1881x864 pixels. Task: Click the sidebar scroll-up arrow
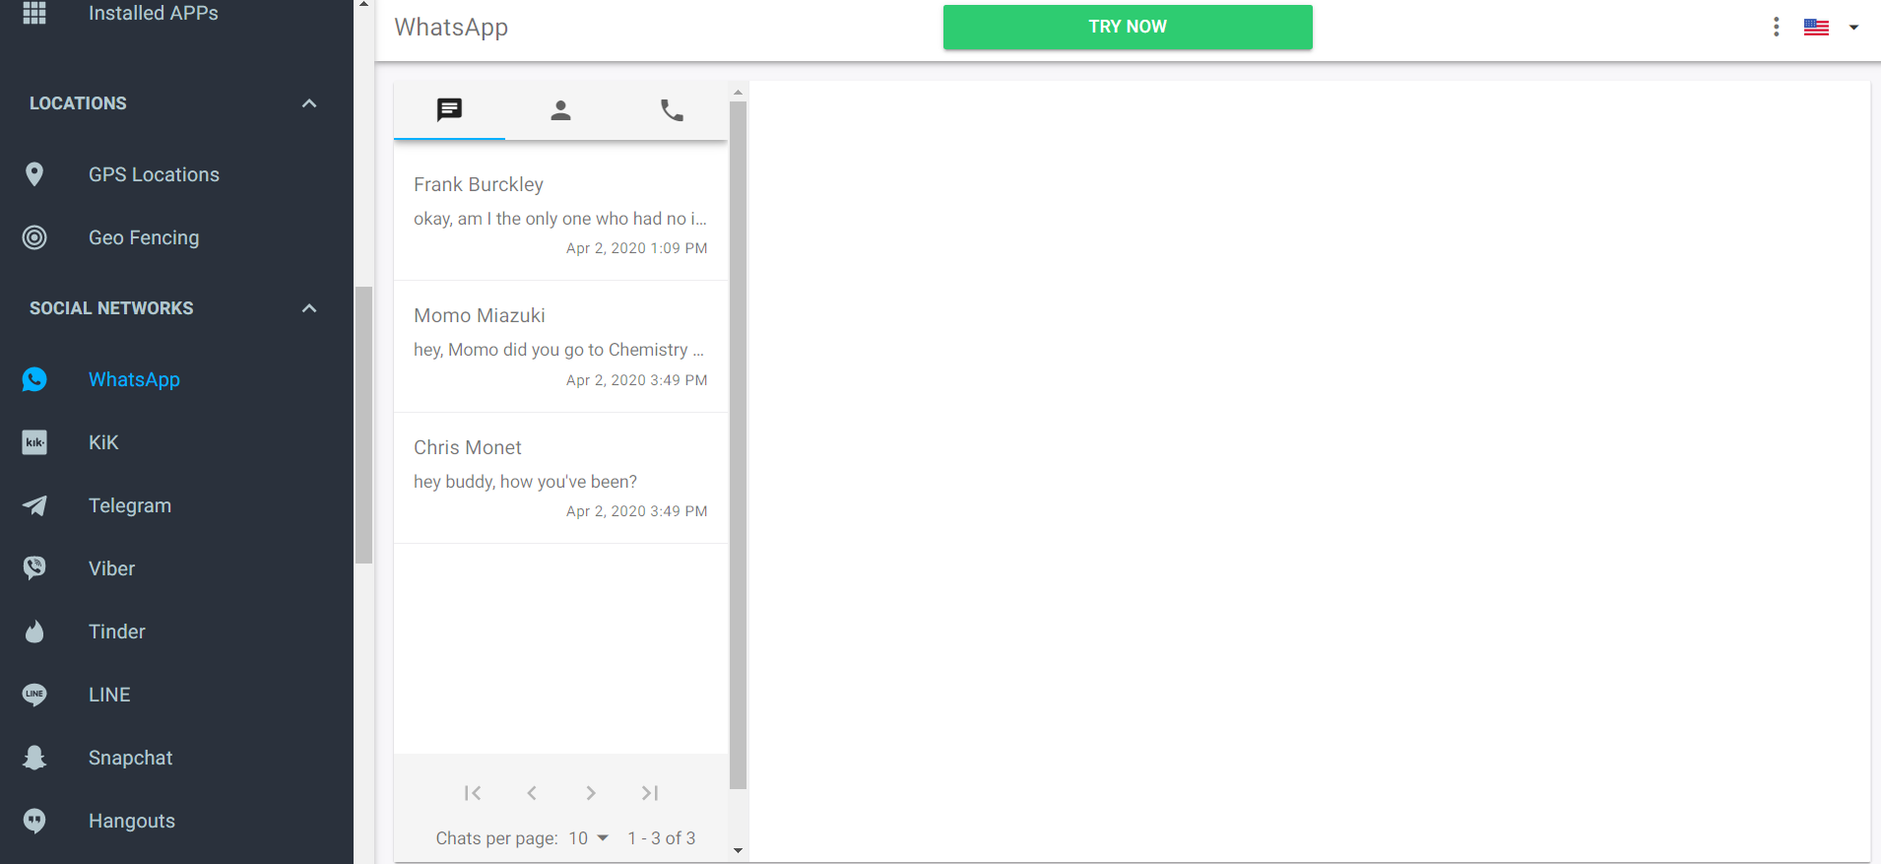pos(363,5)
